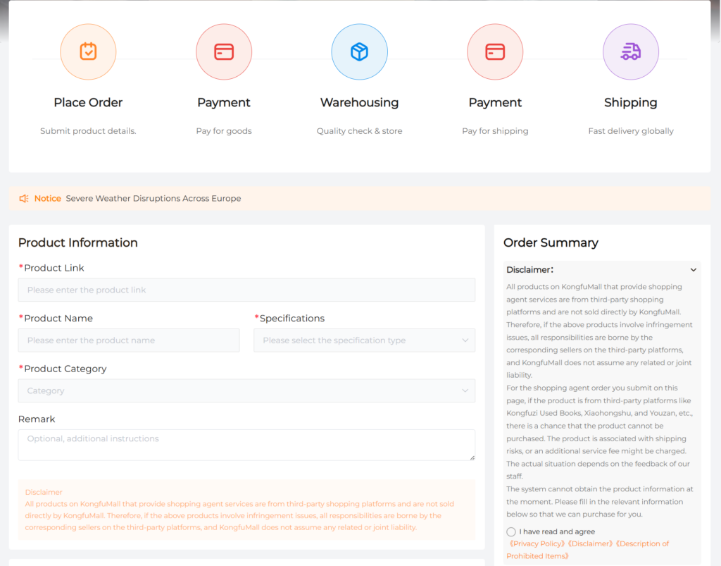
Task: Click the Notice megaphone icon
Action: [x=24, y=199]
